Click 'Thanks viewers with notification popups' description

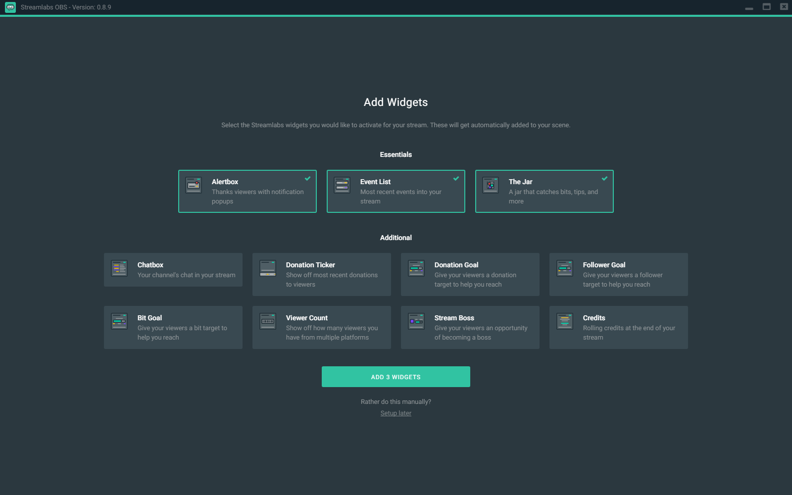pos(258,197)
